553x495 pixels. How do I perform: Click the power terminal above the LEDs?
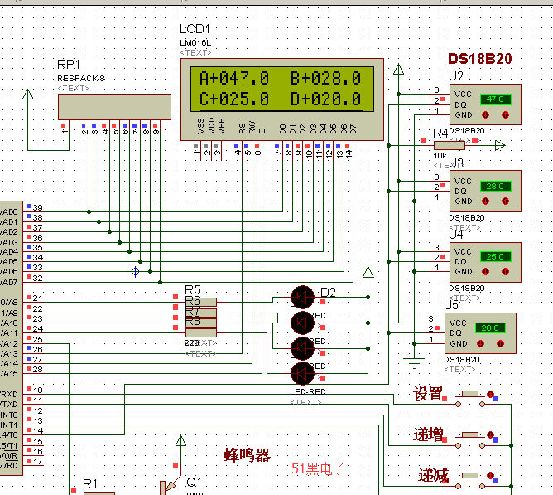368,272
